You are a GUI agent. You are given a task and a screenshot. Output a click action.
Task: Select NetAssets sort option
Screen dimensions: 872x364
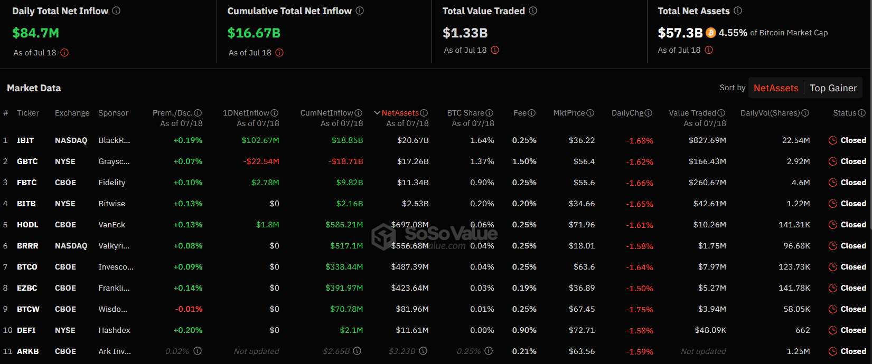click(x=776, y=88)
